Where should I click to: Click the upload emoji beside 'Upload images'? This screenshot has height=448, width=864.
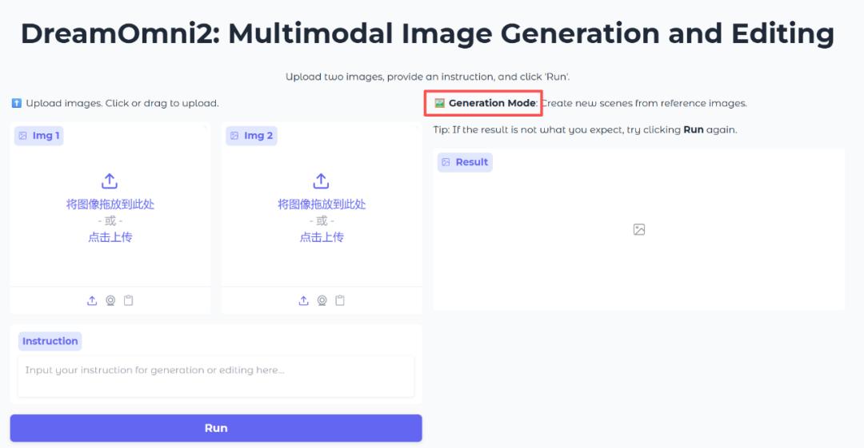pyautogui.click(x=16, y=103)
